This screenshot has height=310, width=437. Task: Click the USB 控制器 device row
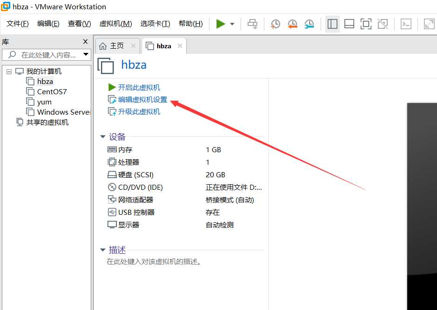point(184,212)
